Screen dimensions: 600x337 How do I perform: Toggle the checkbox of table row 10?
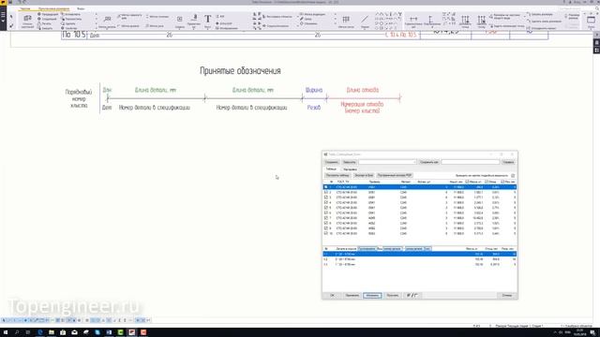326,233
